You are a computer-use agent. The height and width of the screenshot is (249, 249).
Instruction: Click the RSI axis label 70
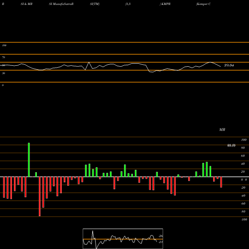coord(3,57)
